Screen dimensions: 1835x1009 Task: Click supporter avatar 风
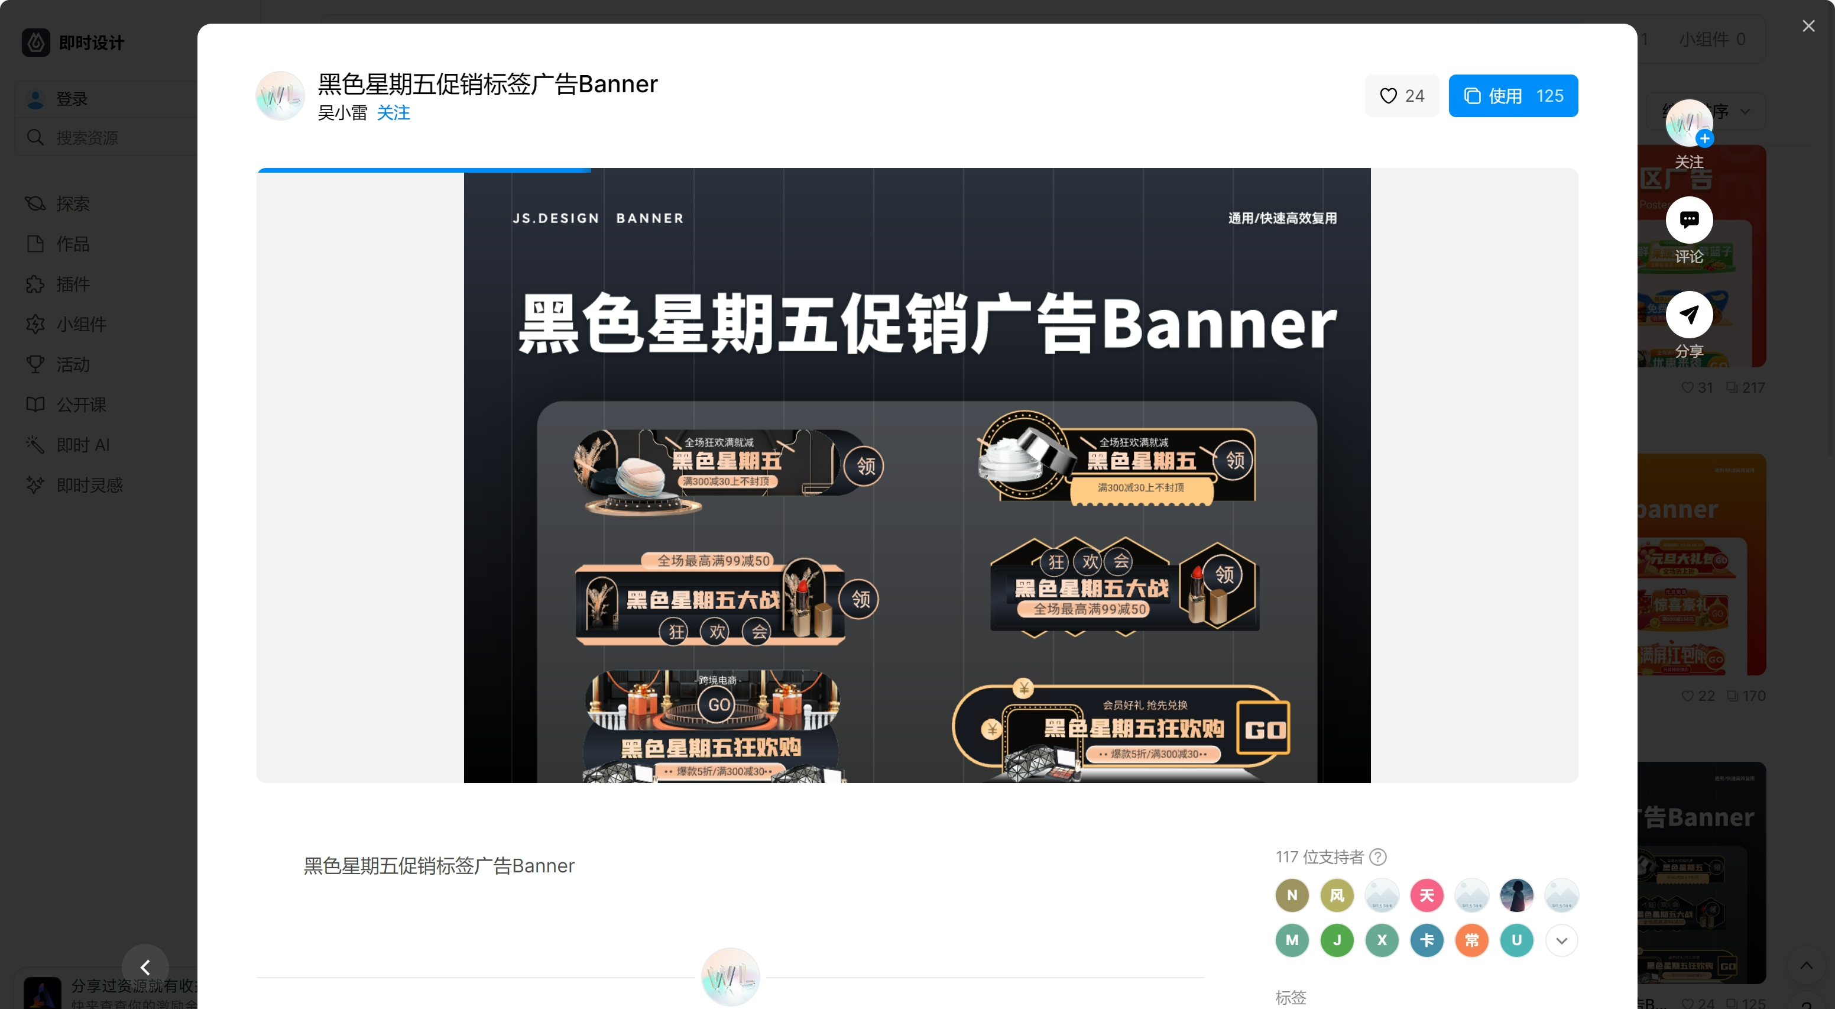click(x=1337, y=895)
